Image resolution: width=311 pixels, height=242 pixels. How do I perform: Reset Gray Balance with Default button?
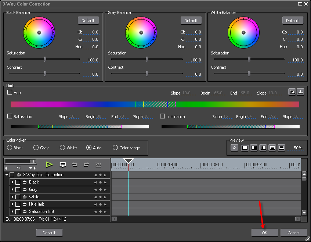191,21
